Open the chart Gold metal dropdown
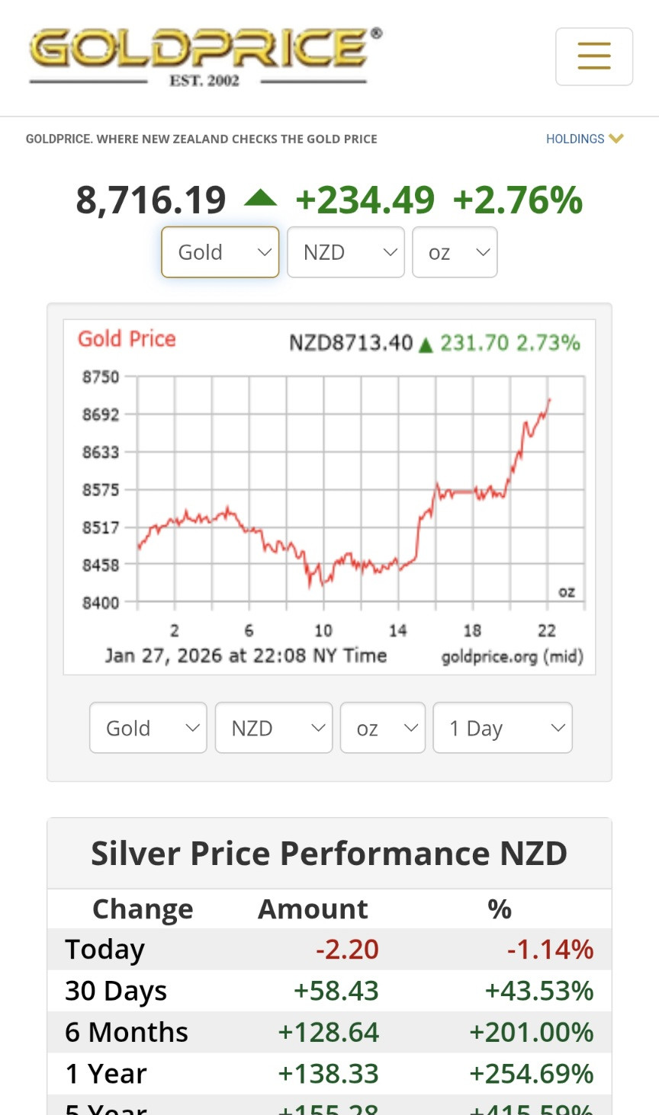659x1115 pixels. (148, 728)
